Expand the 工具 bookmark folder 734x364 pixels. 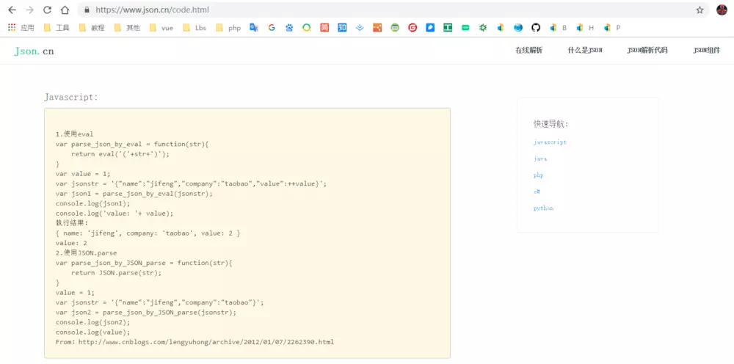point(57,28)
